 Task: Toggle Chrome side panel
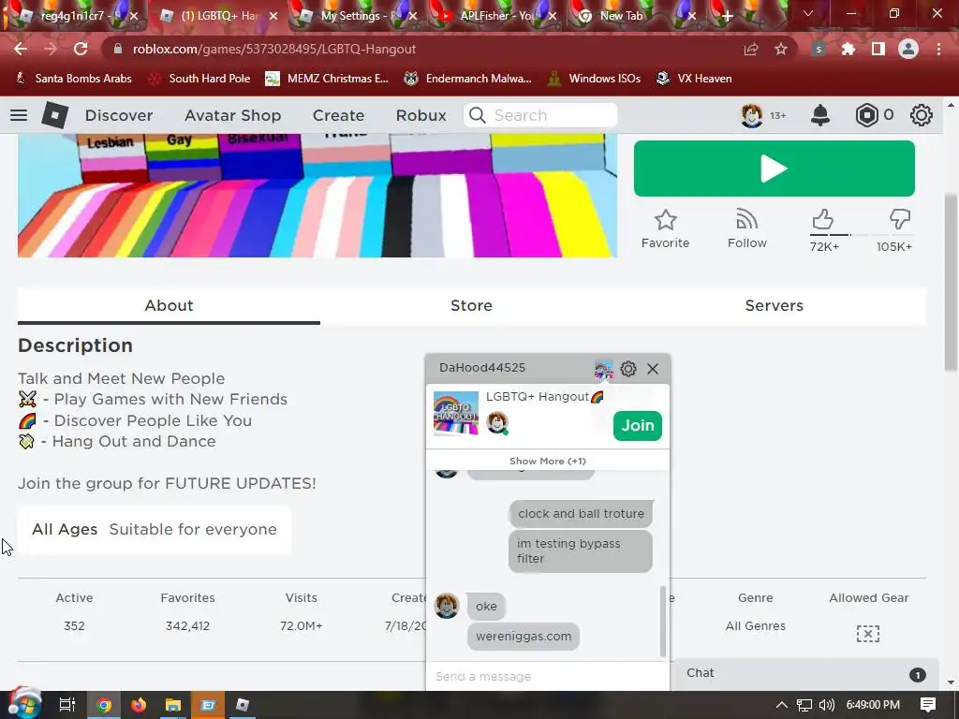point(878,49)
